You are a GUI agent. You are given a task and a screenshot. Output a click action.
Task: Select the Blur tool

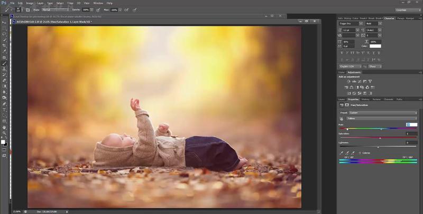4,92
